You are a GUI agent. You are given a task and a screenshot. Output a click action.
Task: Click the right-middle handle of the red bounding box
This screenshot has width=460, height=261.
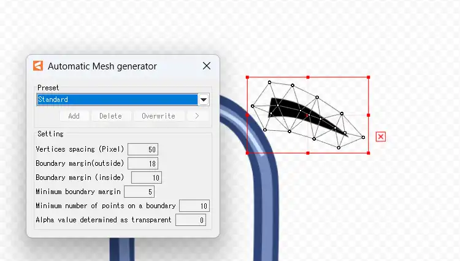click(x=368, y=115)
